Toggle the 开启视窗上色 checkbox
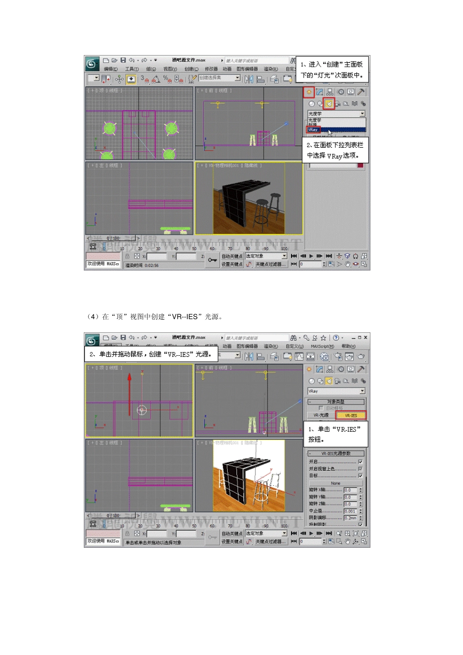This screenshot has height=655, width=463. [x=361, y=469]
